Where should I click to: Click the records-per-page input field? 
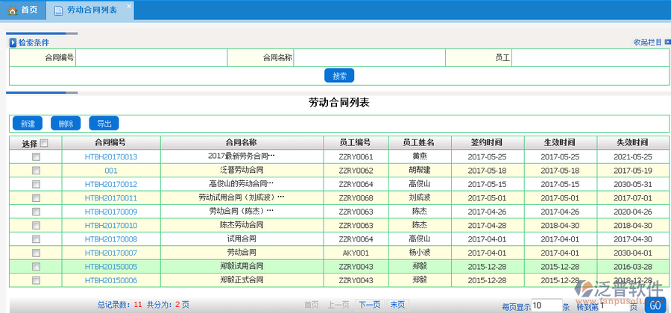click(x=546, y=305)
